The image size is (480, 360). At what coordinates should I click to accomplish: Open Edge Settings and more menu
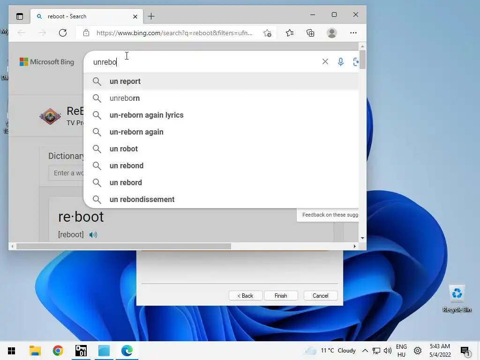pyautogui.click(x=353, y=33)
